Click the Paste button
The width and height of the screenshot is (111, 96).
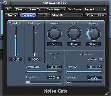tap(101, 15)
